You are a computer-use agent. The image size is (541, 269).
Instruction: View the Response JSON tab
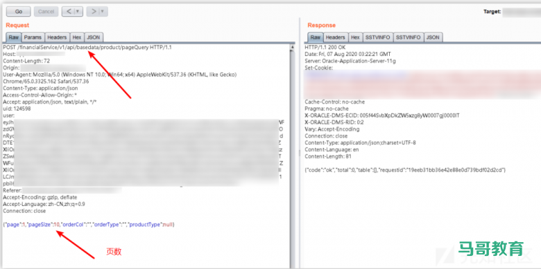[x=433, y=37]
